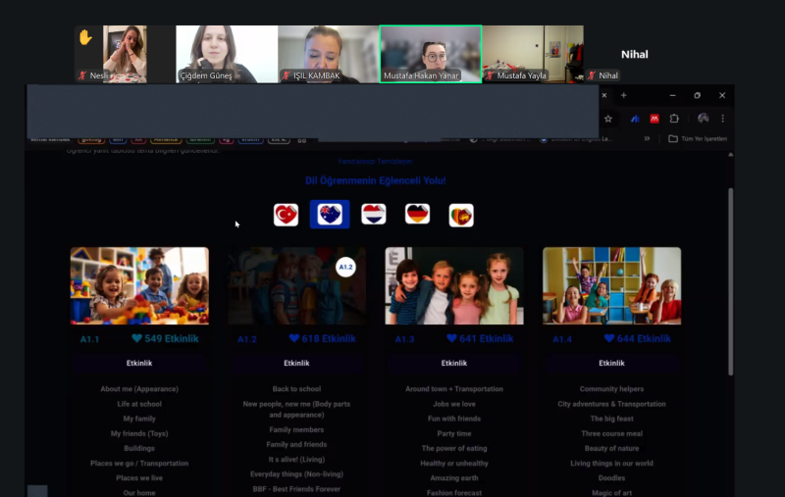The height and width of the screenshot is (497, 785).
Task: Choose the German flag language icon
Action: 418,215
